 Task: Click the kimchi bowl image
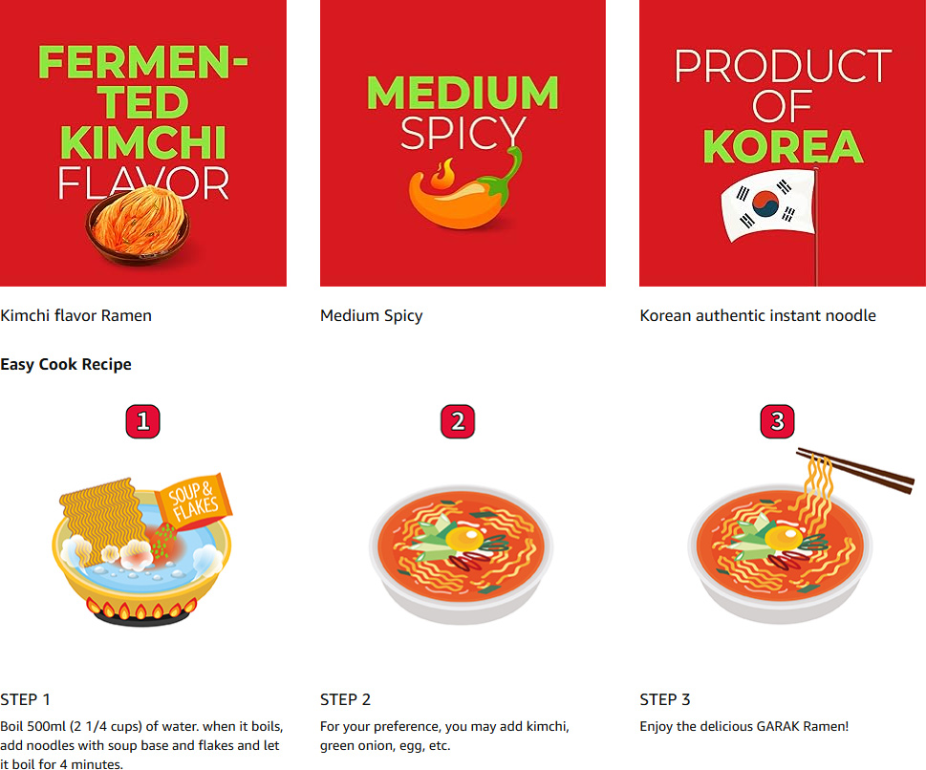(x=139, y=225)
